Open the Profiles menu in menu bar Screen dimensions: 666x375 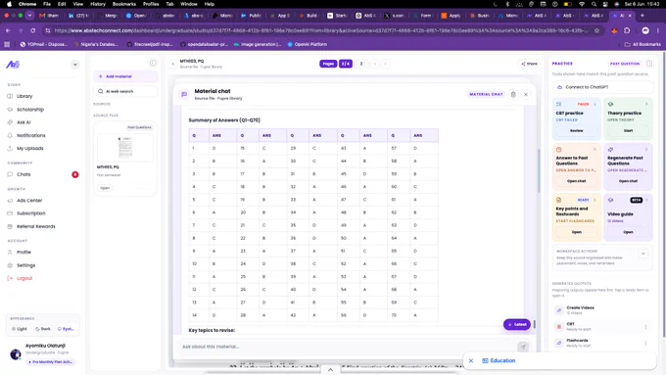pyautogui.click(x=151, y=4)
